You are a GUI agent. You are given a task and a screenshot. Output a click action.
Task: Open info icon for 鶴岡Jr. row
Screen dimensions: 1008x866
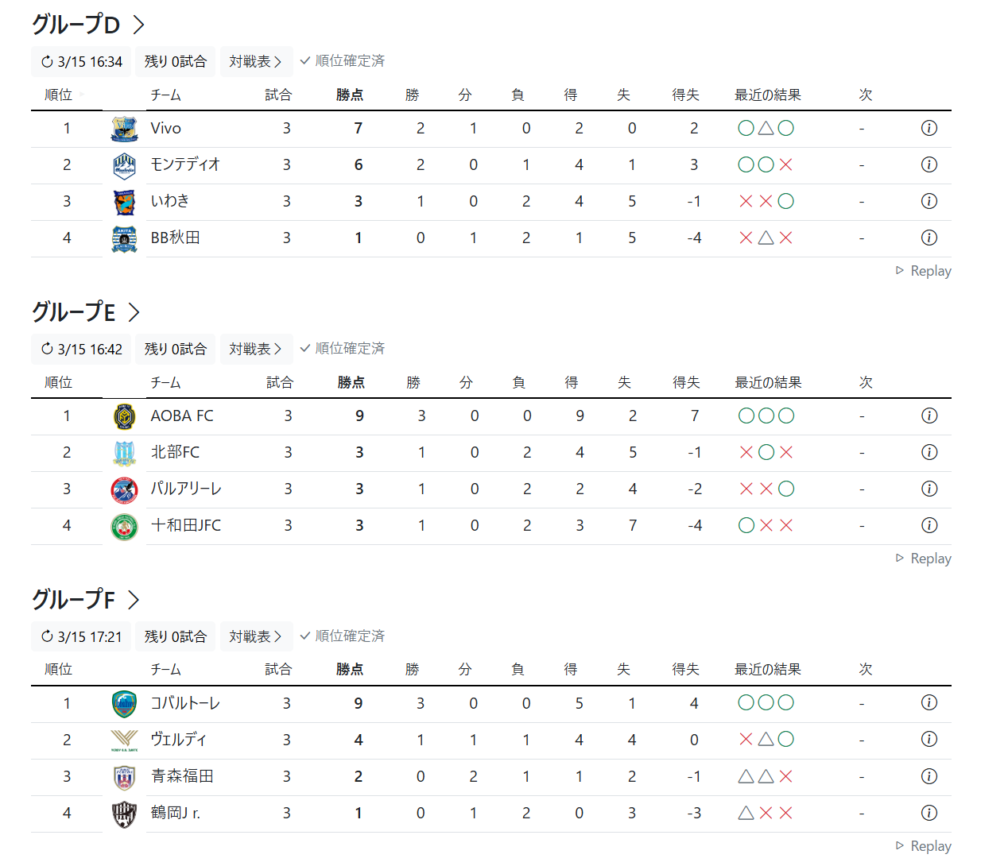point(929,813)
